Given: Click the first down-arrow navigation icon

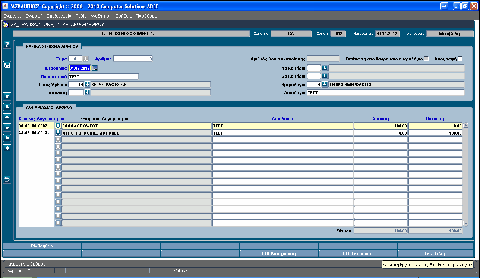Looking at the screenshot, I should [x=7, y=107].
